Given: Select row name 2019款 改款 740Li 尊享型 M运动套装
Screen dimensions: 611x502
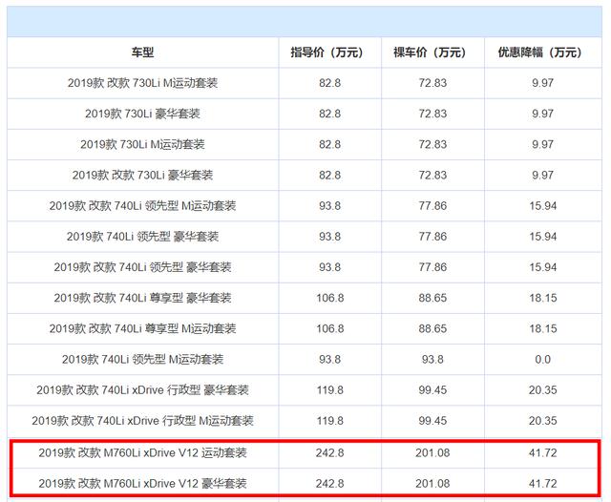Looking at the screenshot, I should [x=142, y=328].
